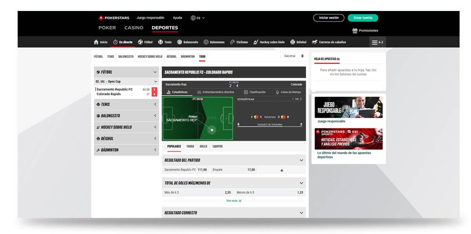This screenshot has height=234, width=471.
Task: Collapse the FÚTBOL sidebar section
Action: click(126, 72)
